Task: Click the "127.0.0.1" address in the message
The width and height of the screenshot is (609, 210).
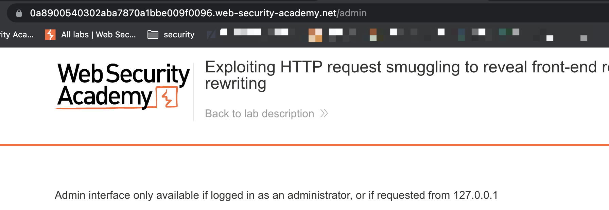Action: (x=475, y=195)
